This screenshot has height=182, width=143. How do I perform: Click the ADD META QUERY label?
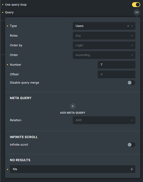(x=73, y=113)
